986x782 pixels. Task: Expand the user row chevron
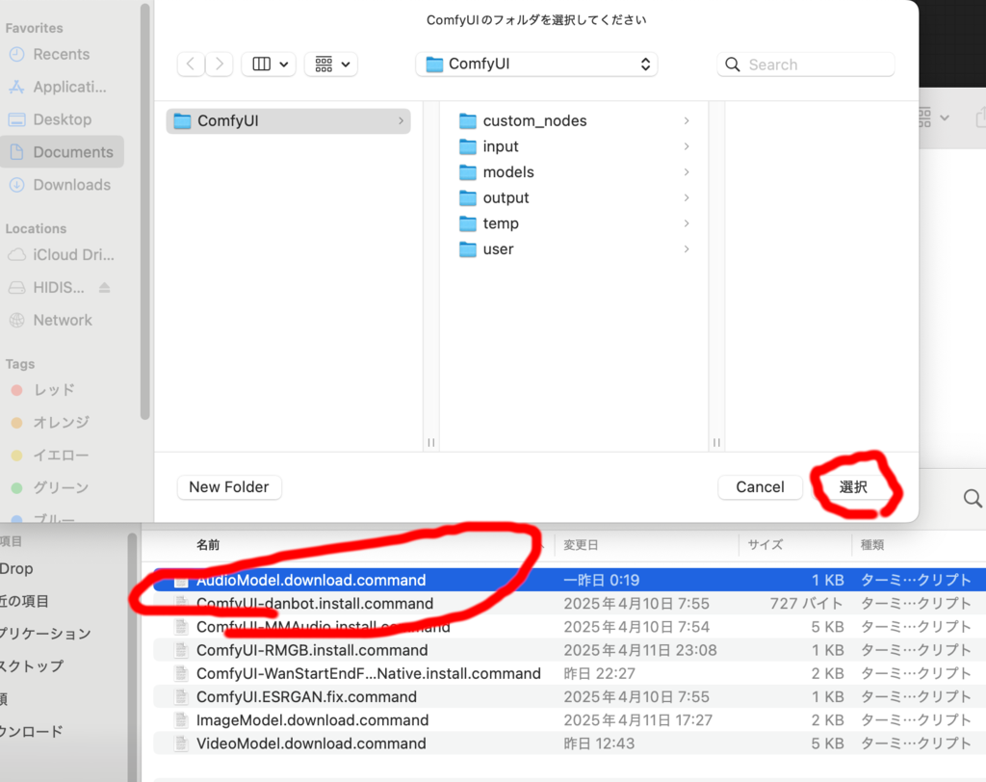(686, 249)
